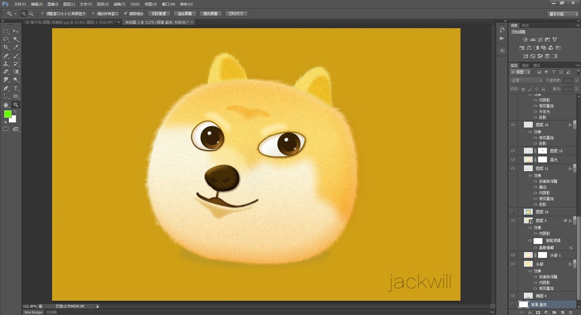Click the 实际像素 button

click(159, 14)
